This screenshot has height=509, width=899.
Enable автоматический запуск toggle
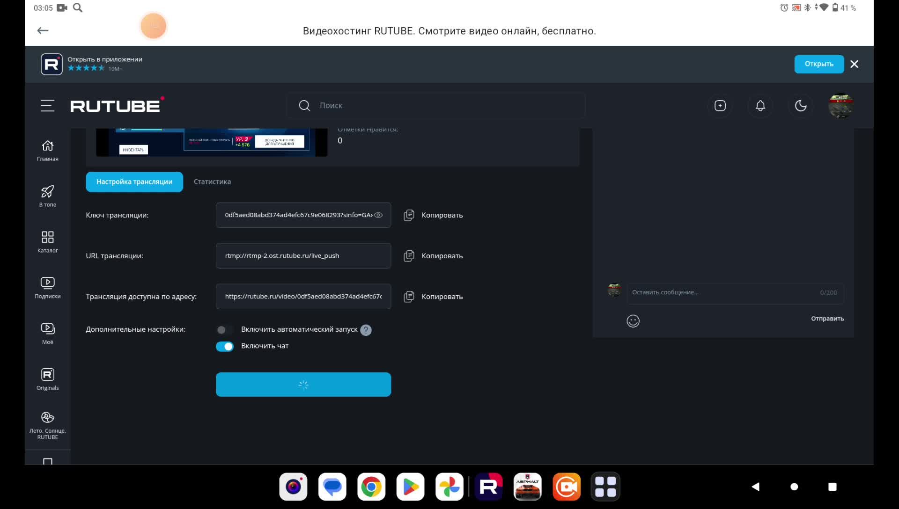point(225,330)
